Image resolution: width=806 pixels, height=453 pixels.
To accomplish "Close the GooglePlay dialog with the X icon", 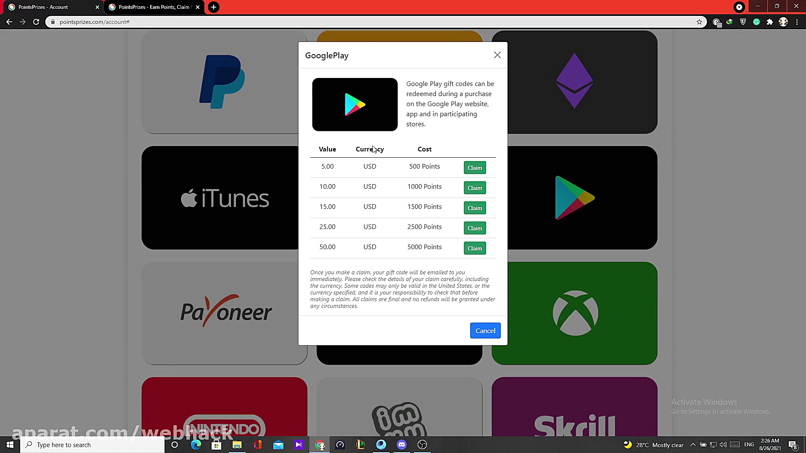I will click(497, 55).
